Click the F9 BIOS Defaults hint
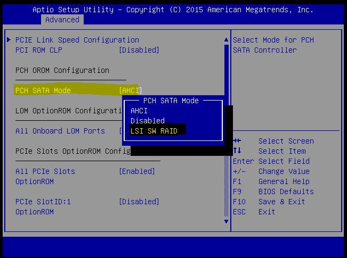The image size is (347, 258). point(273,192)
